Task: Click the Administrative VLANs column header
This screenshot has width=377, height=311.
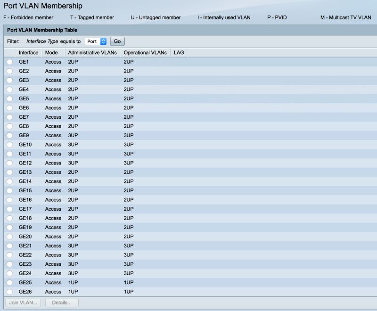Action: click(92, 53)
